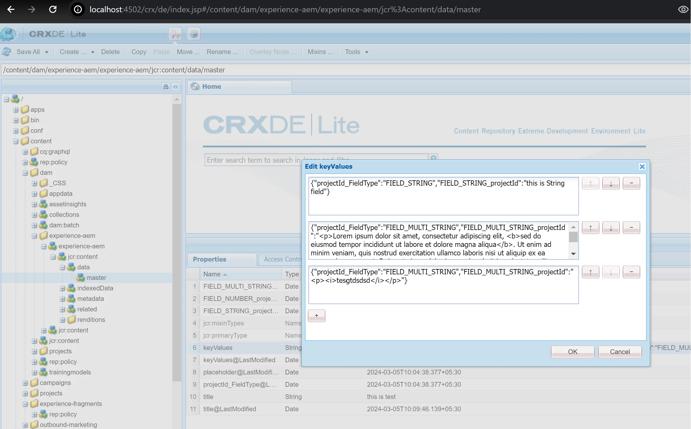Image resolution: width=691 pixels, height=429 pixels.
Task: Confirm edits with OK button
Action: 573,352
